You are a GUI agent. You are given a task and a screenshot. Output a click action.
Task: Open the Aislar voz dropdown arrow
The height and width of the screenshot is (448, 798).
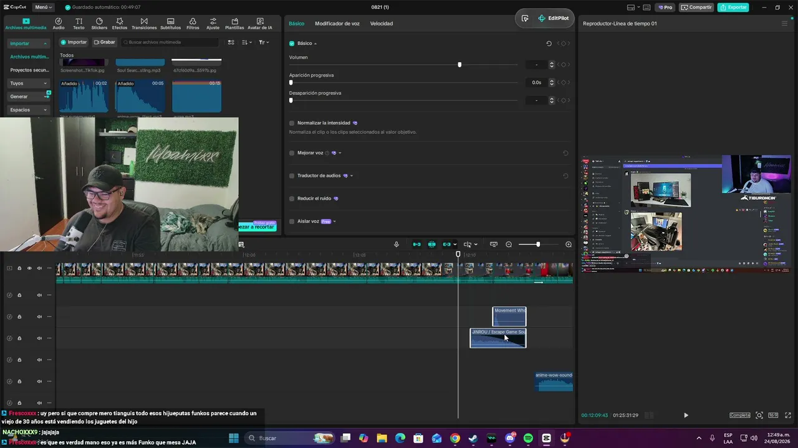click(x=335, y=222)
